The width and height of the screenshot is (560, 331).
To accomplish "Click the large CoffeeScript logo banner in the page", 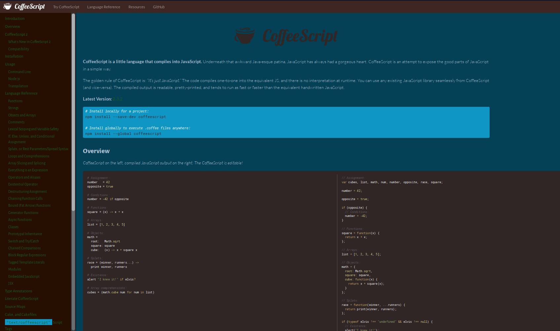I will coord(286,36).
